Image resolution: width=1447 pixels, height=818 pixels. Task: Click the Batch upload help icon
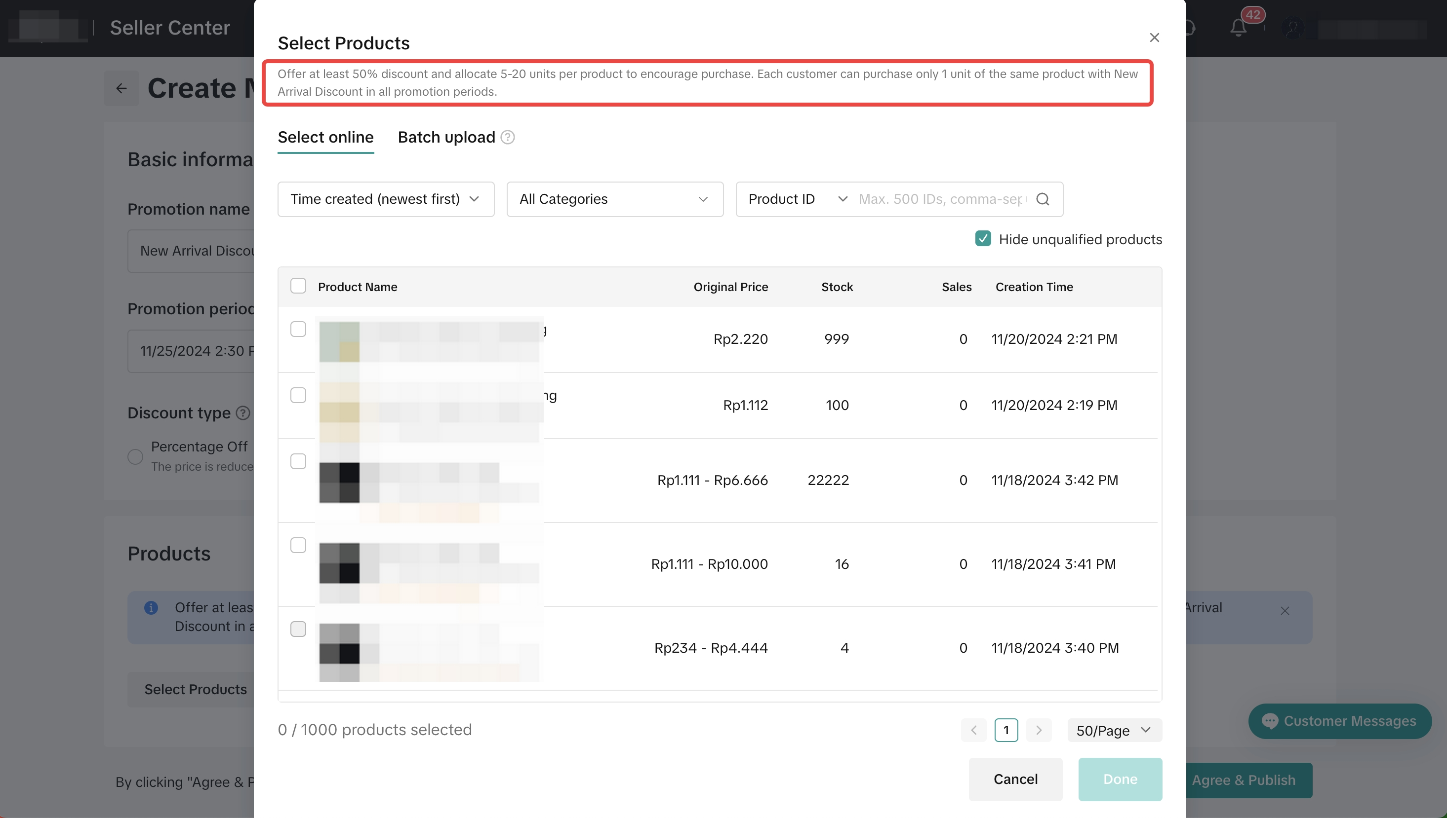point(507,137)
